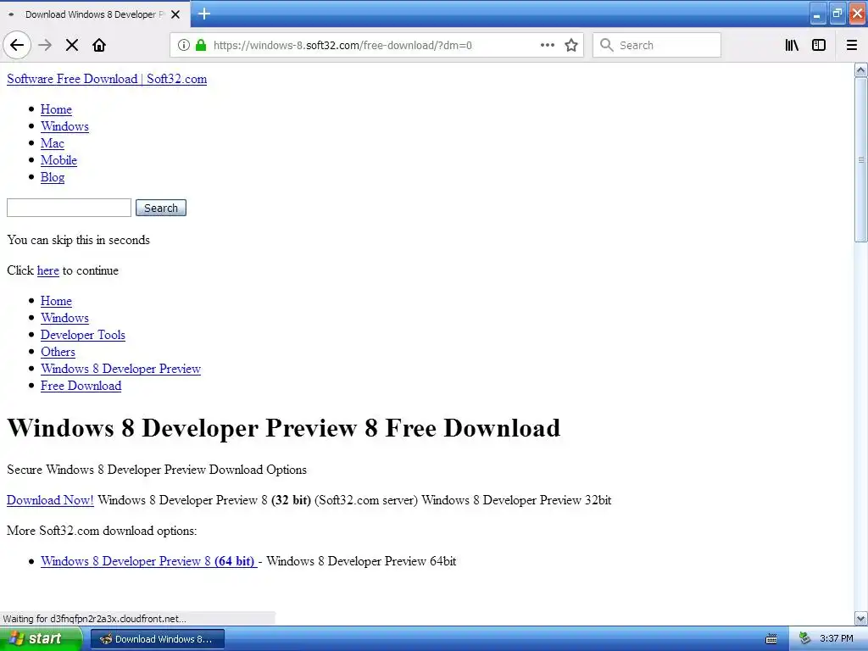868x651 pixels.
Task: Click the forward navigation arrow
Action: click(45, 45)
